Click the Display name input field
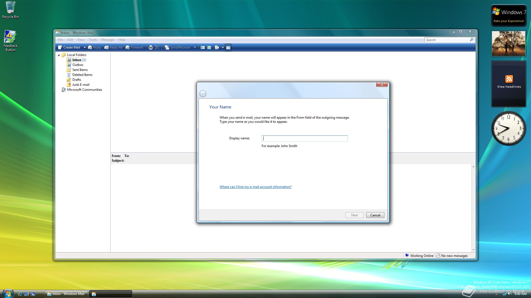This screenshot has height=298, width=531. pos(304,139)
